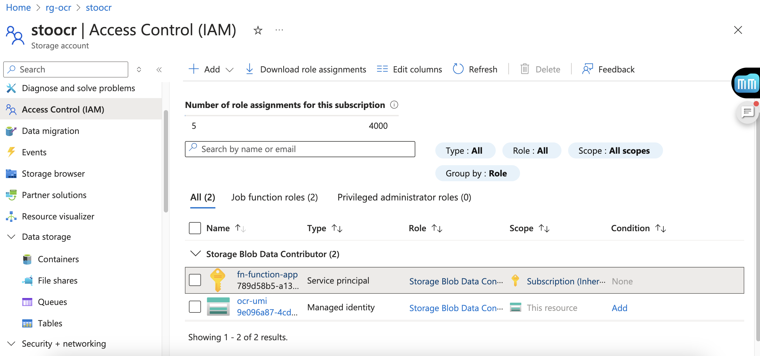760x356 pixels.
Task: Click the blue floating widget icon
Action: tap(747, 83)
